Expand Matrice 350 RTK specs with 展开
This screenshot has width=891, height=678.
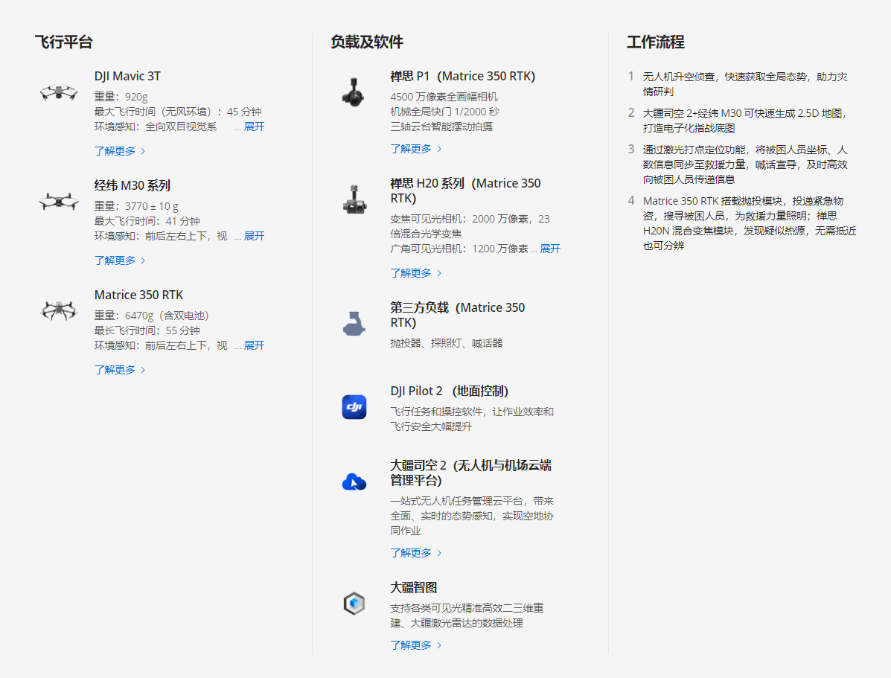click(254, 345)
